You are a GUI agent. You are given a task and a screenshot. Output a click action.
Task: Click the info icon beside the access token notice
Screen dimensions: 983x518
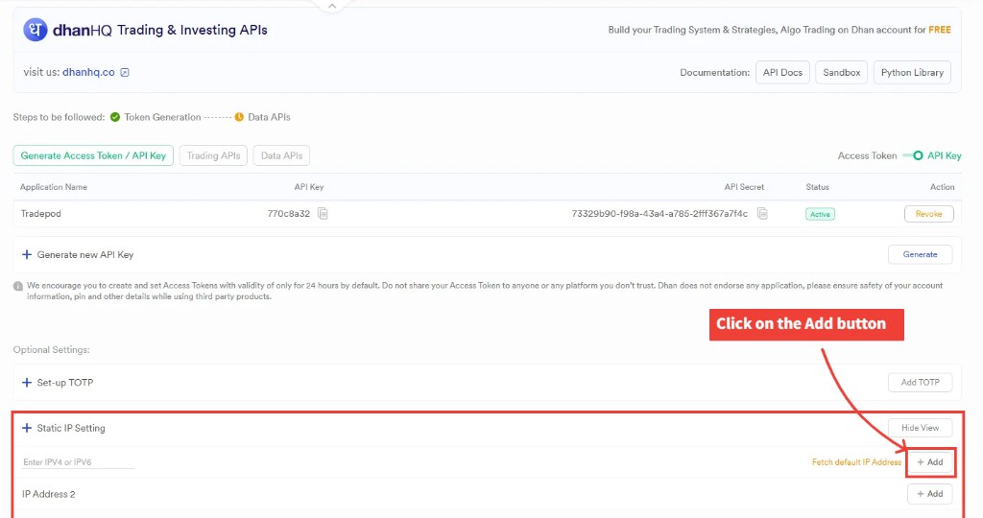18,286
